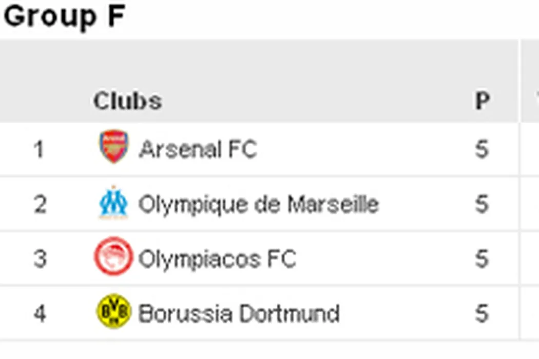Click the Arsenal FC crest icon
Viewport: 539px width, 359px height.
[x=113, y=147]
